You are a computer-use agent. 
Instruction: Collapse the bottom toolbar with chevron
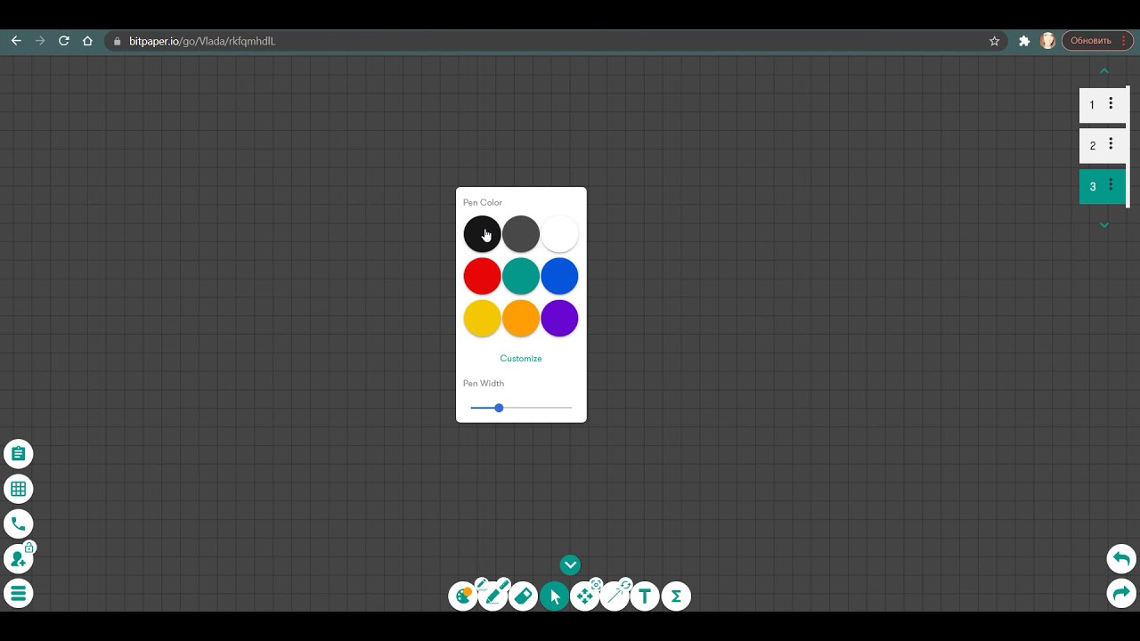pyautogui.click(x=570, y=564)
